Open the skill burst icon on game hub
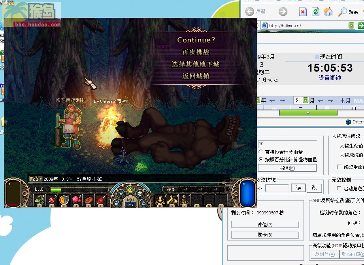 pos(121,194)
